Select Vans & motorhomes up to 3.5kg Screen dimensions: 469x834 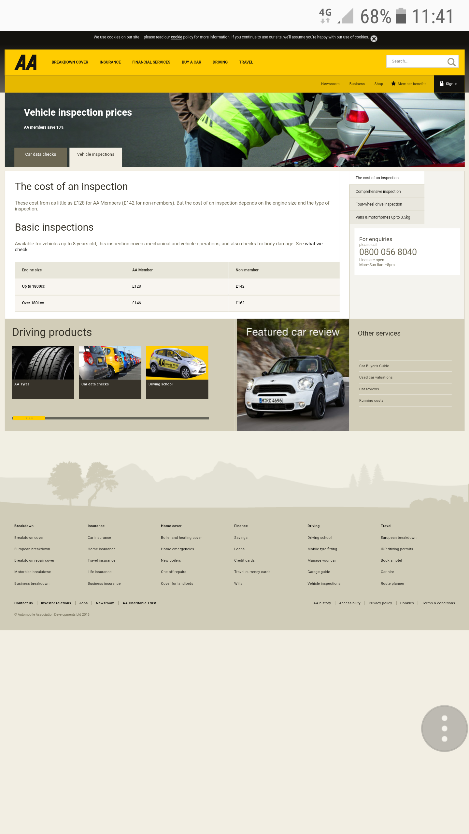click(x=387, y=217)
